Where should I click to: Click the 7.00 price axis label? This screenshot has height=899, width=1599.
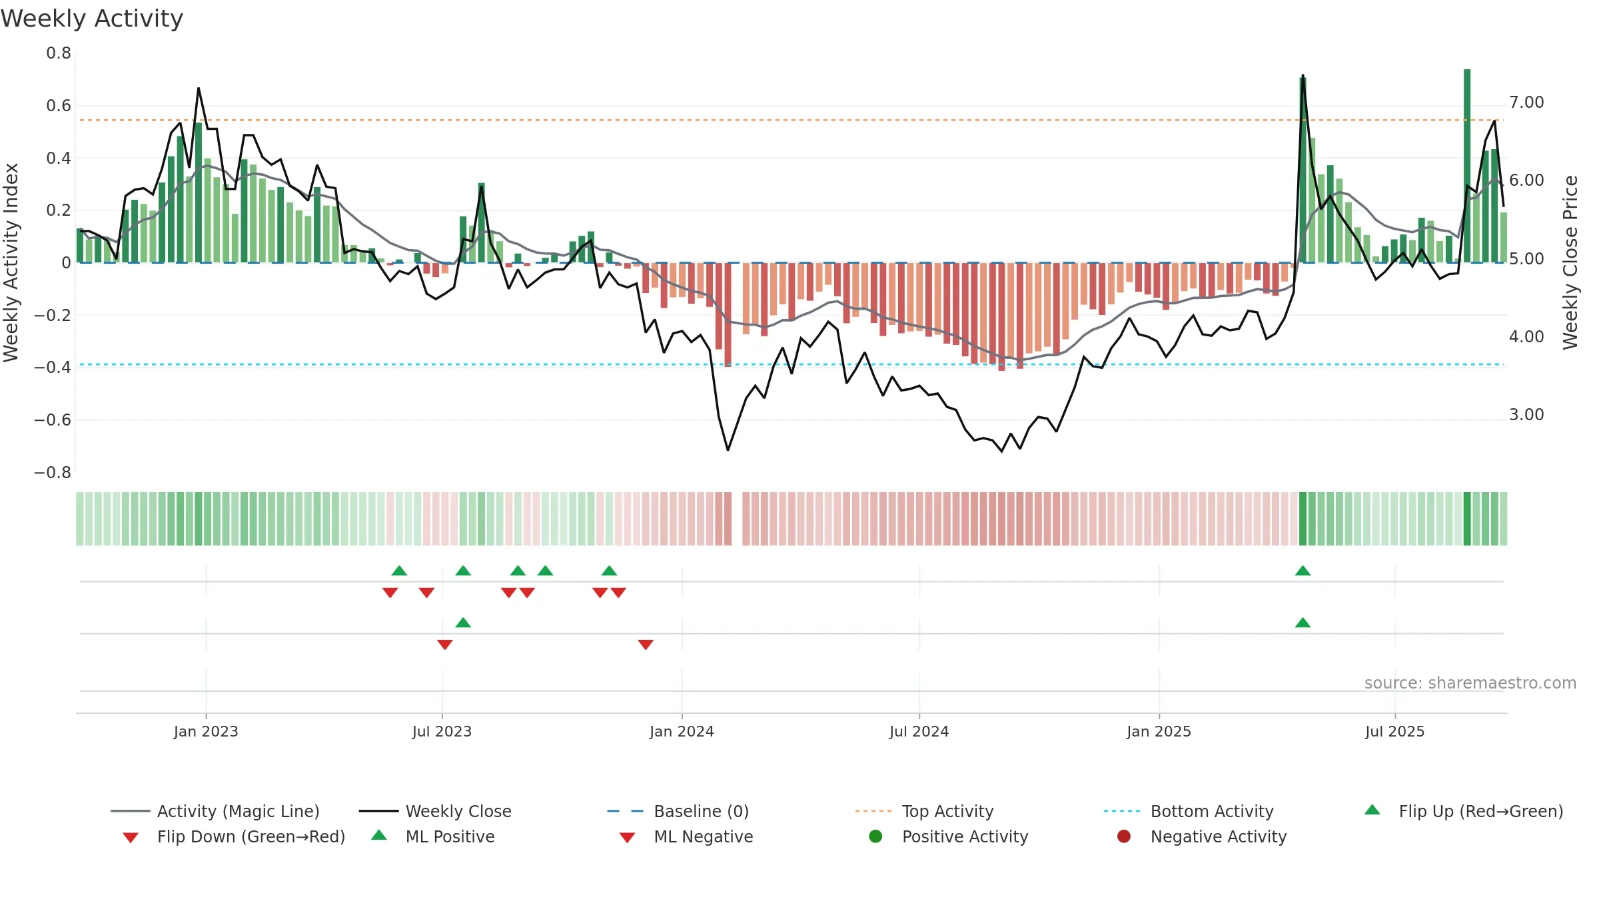(x=1526, y=102)
